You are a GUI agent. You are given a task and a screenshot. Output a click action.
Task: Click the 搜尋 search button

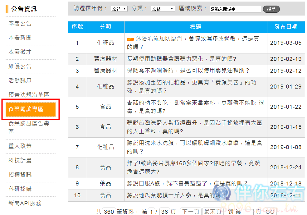coord(271,9)
